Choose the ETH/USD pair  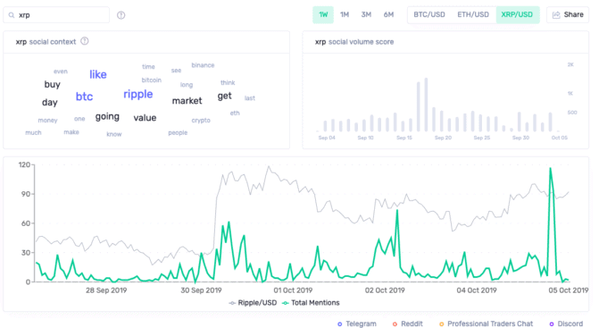[x=473, y=15]
